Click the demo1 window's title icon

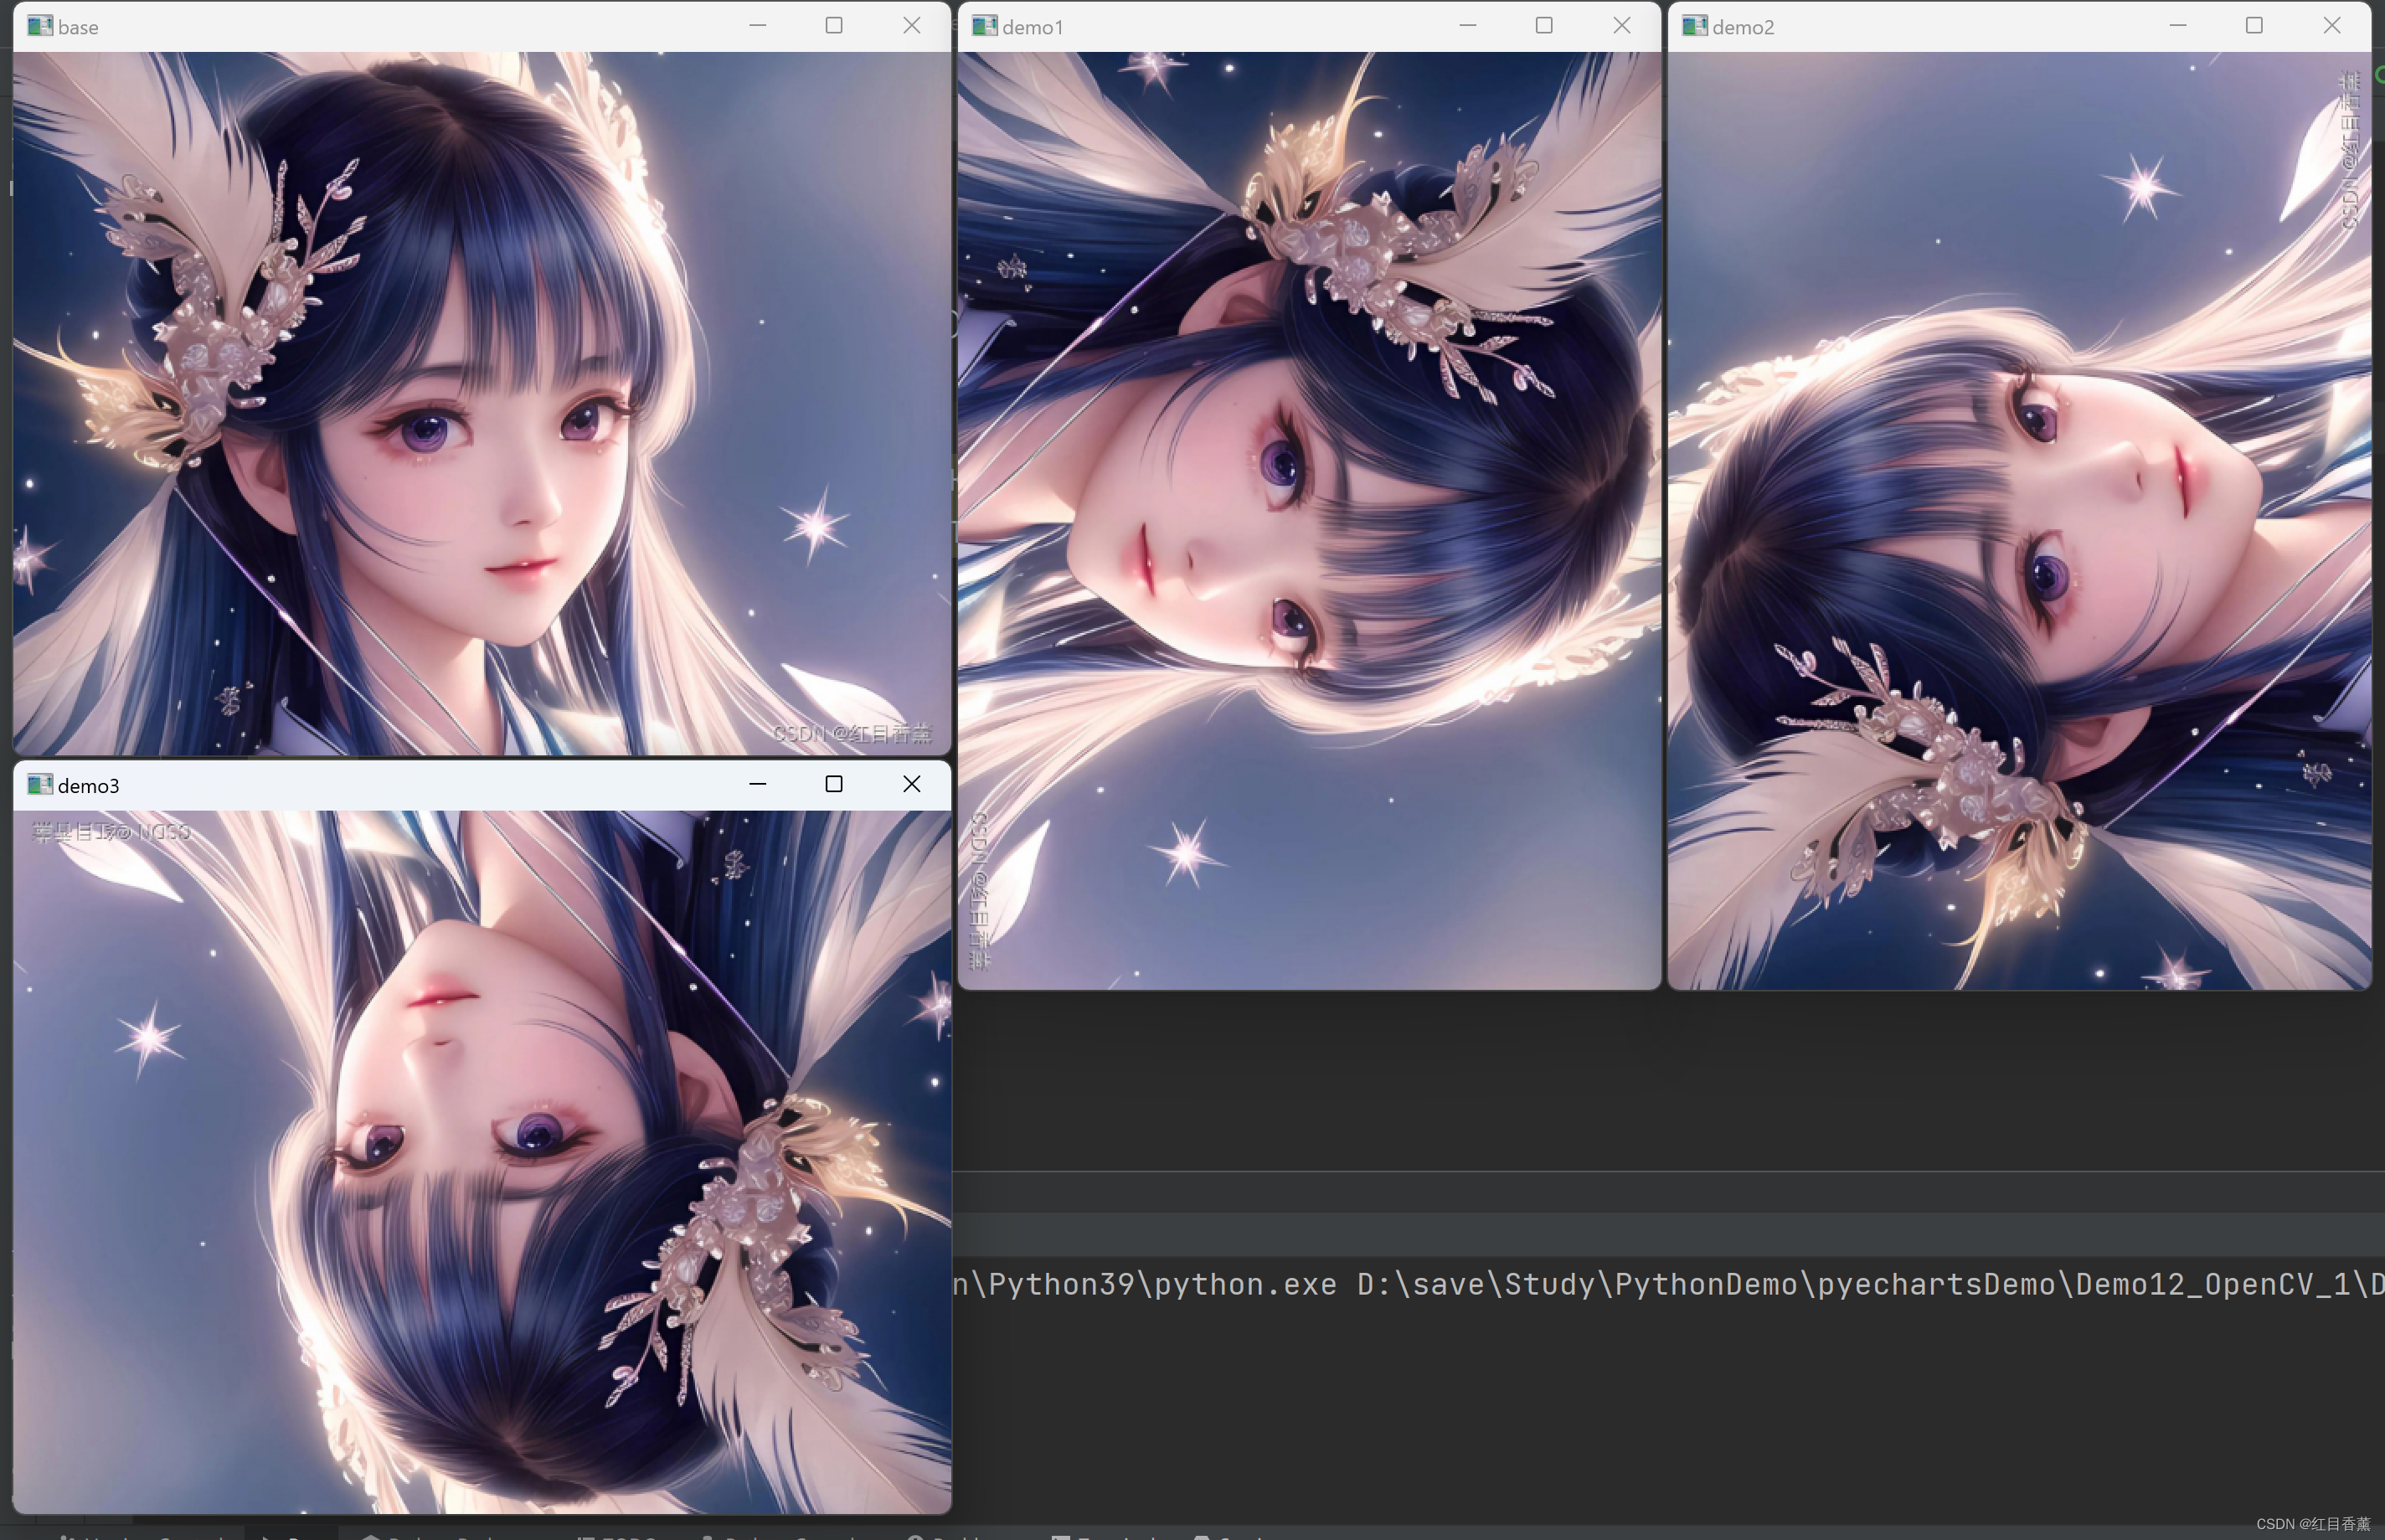985,26
